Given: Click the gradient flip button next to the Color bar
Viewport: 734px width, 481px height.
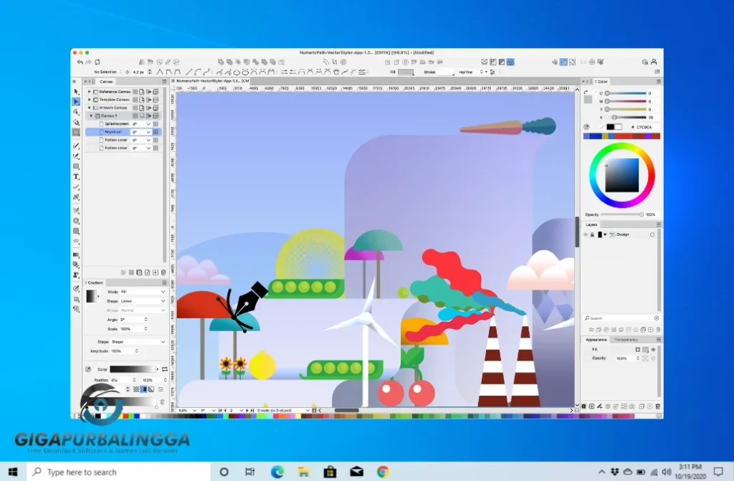Looking at the screenshot, I should (x=165, y=368).
